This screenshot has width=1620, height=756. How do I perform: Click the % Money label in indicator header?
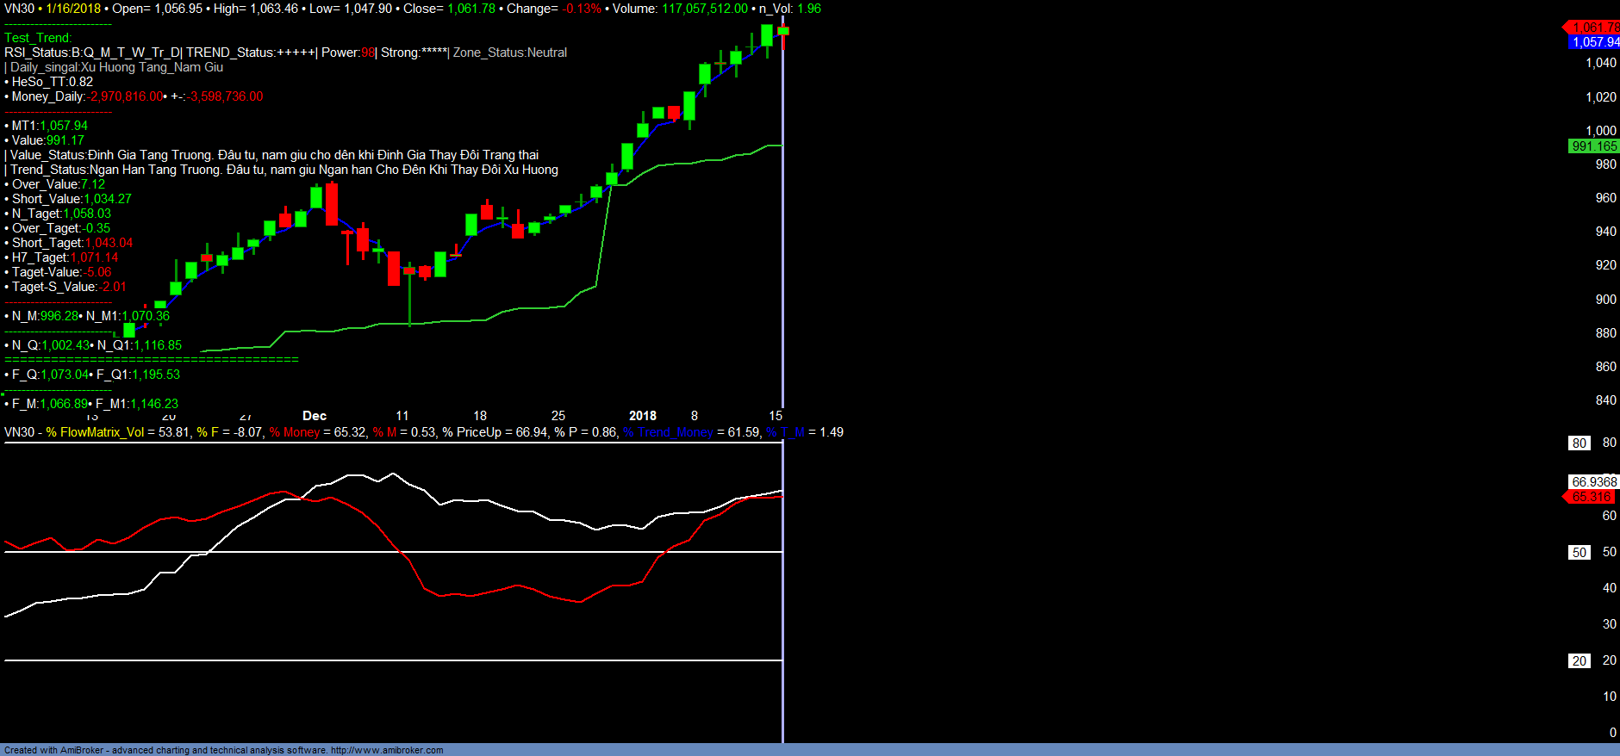point(295,432)
